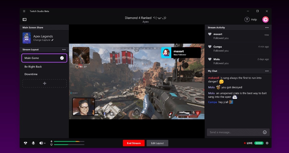The width and height of the screenshot is (289, 153).
Task: Open My Chat options (three dots)
Action: point(267,71)
